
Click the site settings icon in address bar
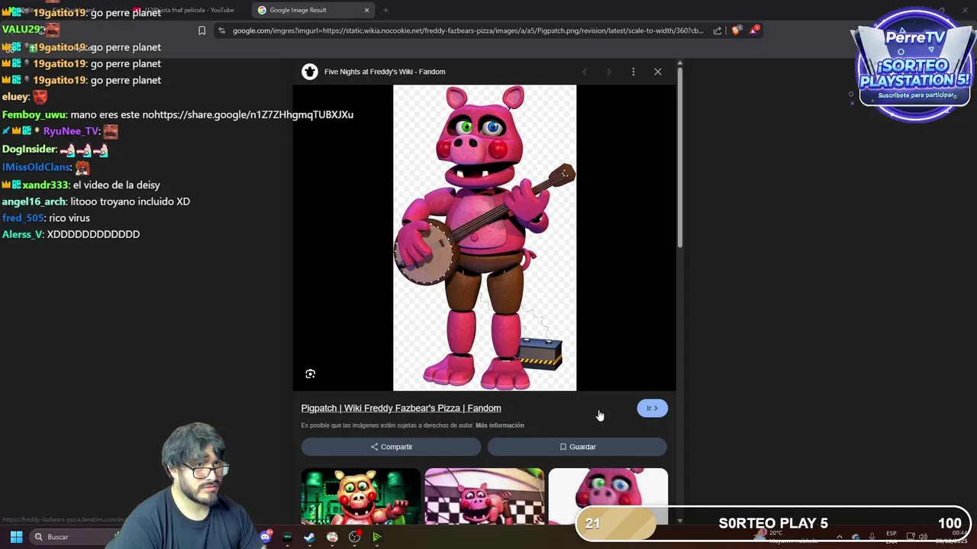221,30
